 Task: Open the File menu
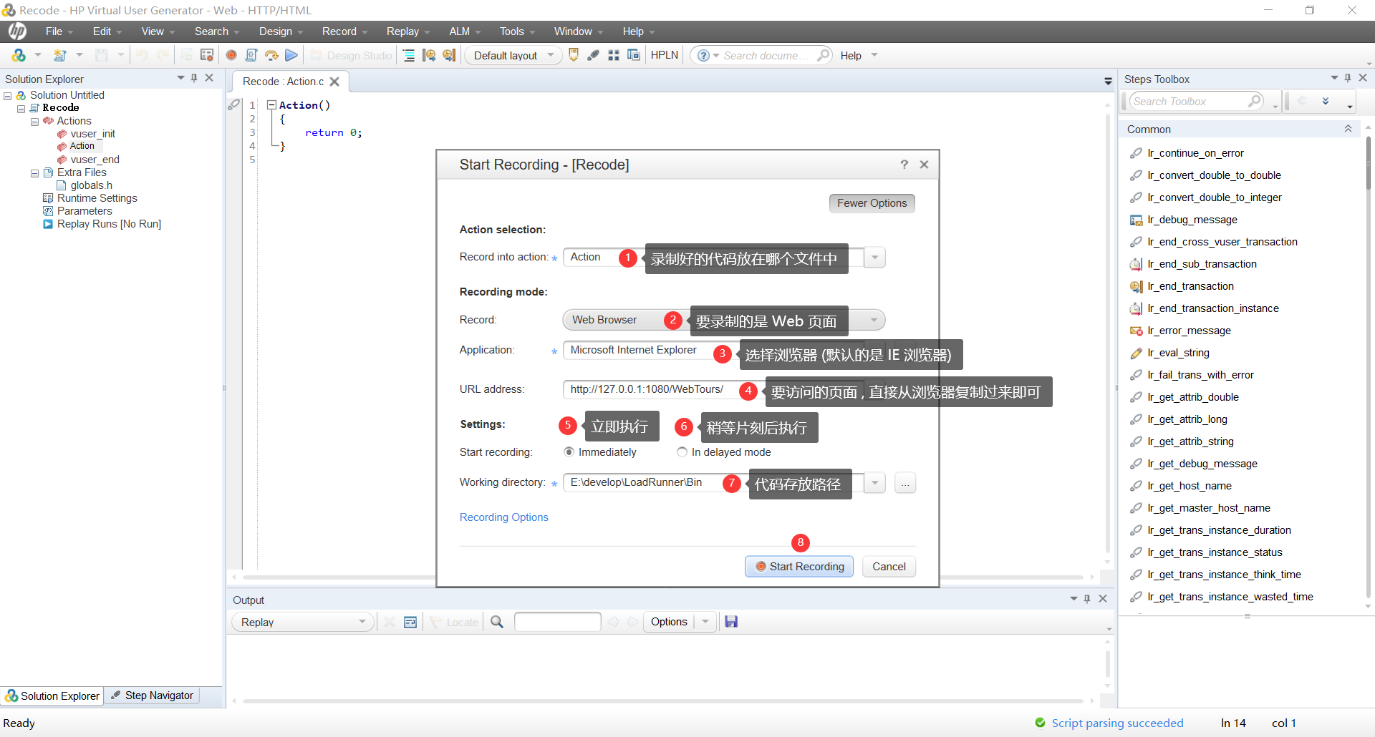click(59, 31)
